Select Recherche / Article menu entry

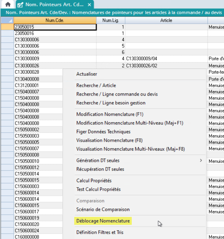pyautogui.click(x=96, y=85)
